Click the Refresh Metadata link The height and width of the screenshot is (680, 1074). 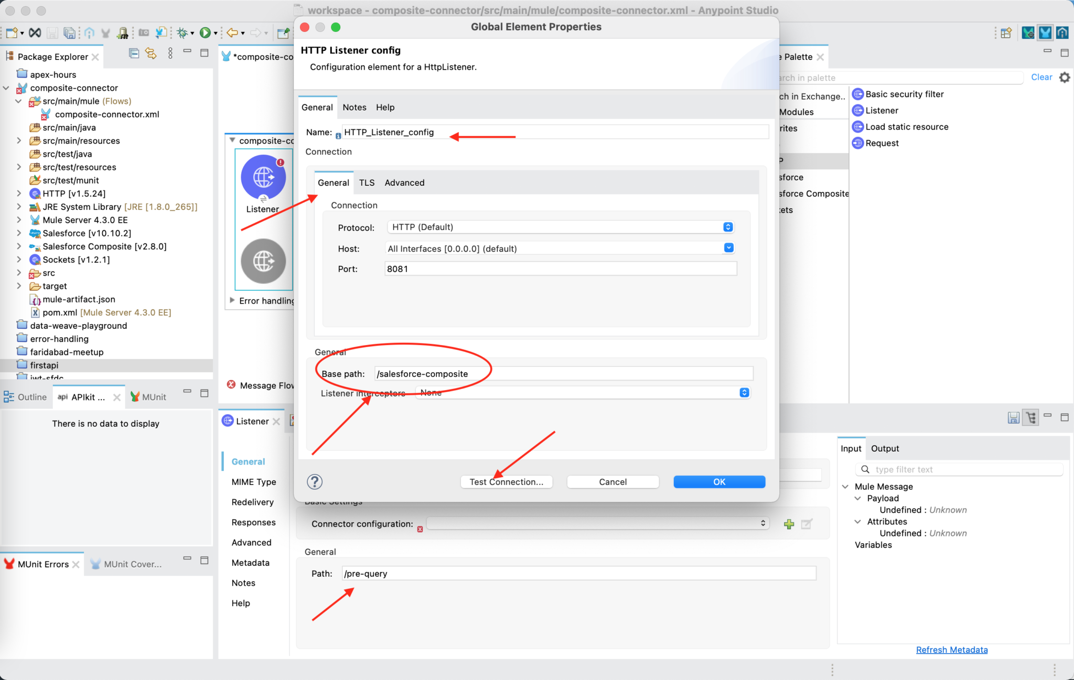point(952,650)
